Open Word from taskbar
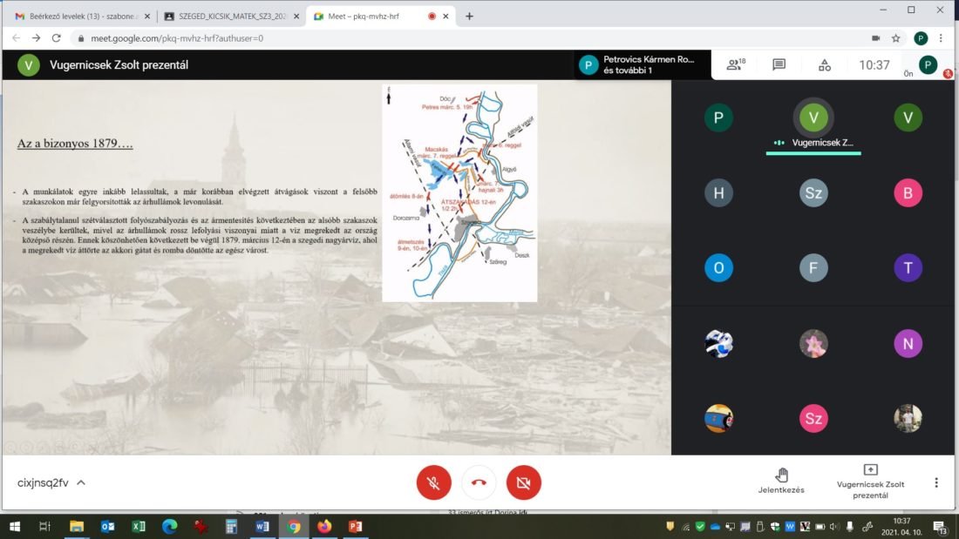Viewport: 959px width, 539px height. coord(262,526)
